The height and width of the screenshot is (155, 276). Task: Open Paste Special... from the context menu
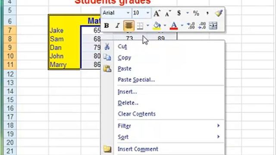tap(163, 80)
